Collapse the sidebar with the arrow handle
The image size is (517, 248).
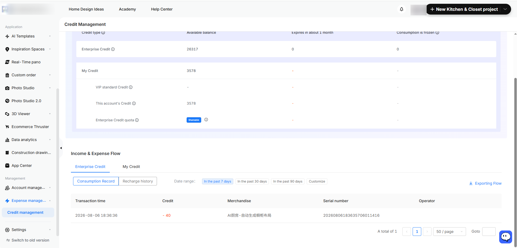(61, 148)
